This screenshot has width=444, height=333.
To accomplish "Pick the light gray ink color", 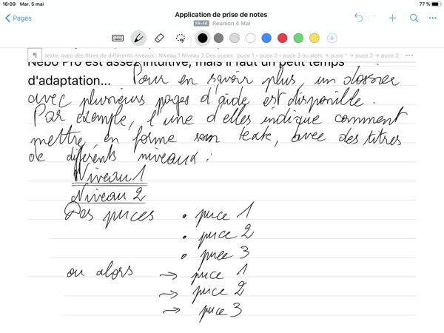I will (235, 38).
